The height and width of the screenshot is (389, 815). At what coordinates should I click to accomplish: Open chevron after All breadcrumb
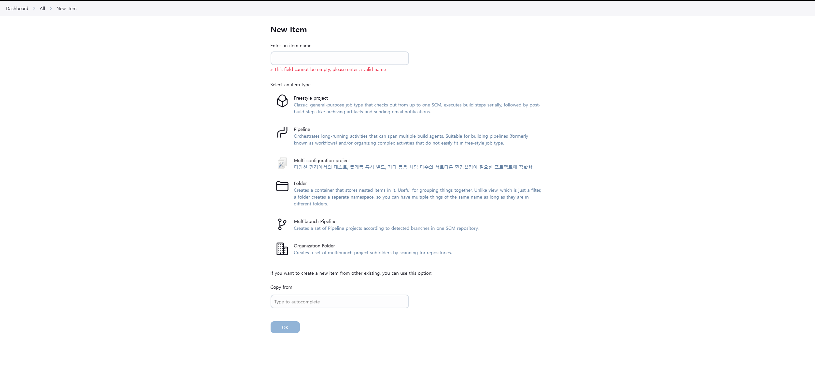pyautogui.click(x=51, y=8)
